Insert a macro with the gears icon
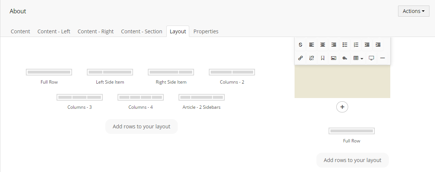Image resolution: width=435 pixels, height=172 pixels. 345,58
